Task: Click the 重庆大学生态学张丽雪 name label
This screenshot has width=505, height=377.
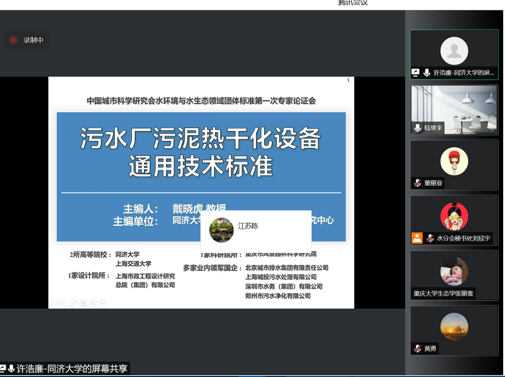Action: click(443, 293)
